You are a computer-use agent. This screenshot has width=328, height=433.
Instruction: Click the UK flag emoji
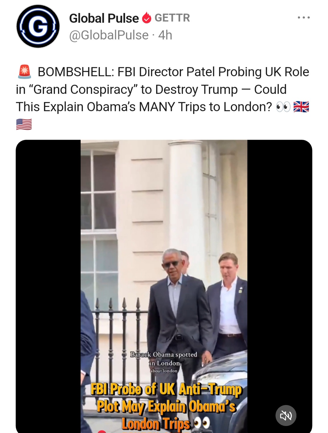[x=301, y=107]
